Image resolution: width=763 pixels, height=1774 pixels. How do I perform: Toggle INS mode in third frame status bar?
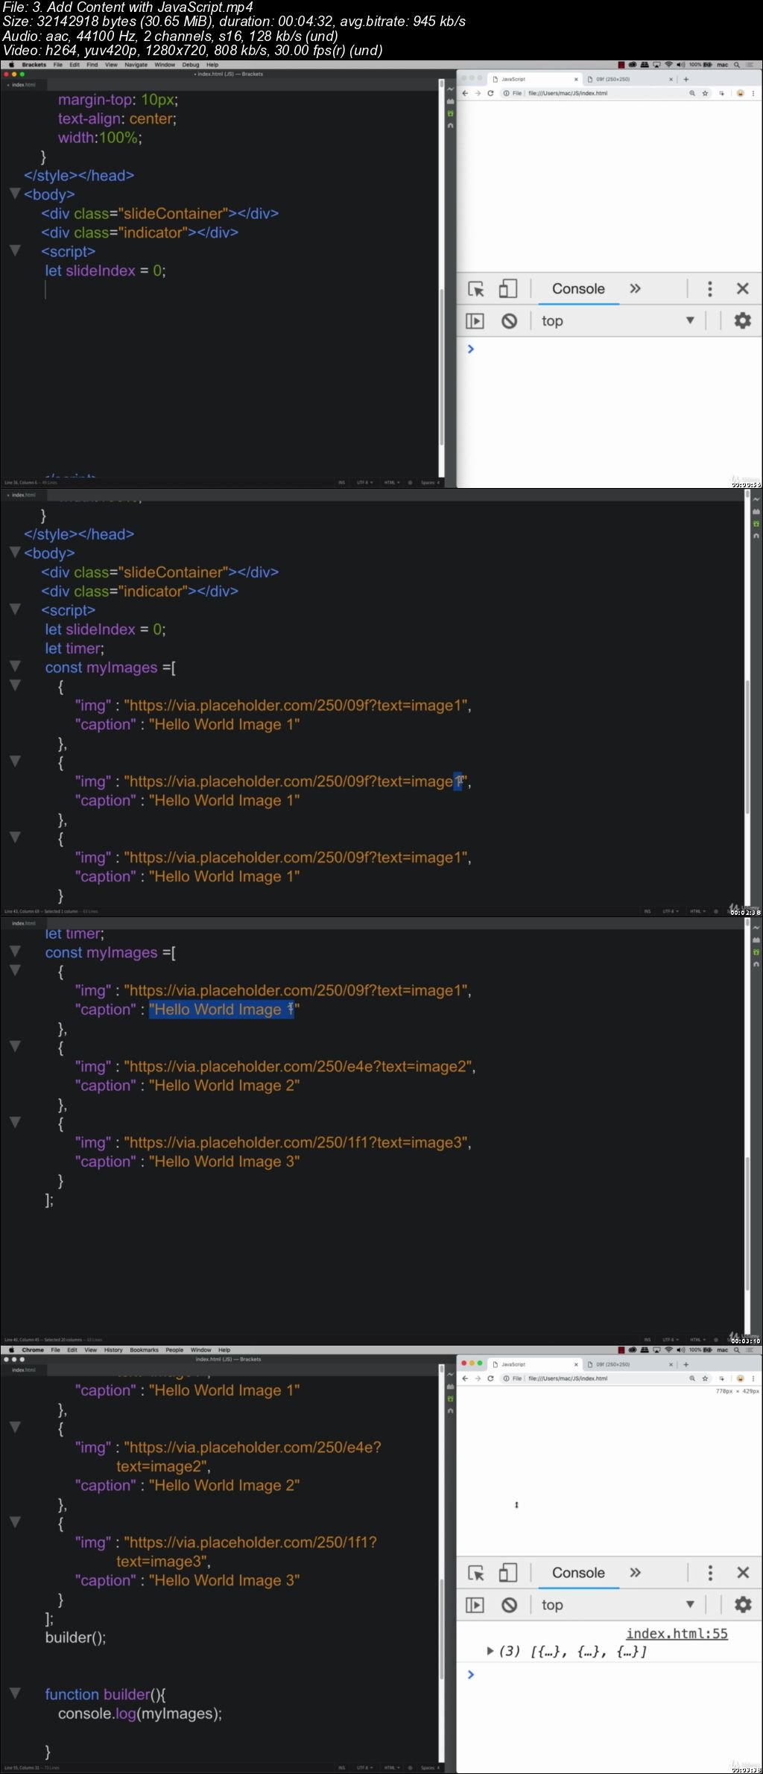(x=647, y=1340)
